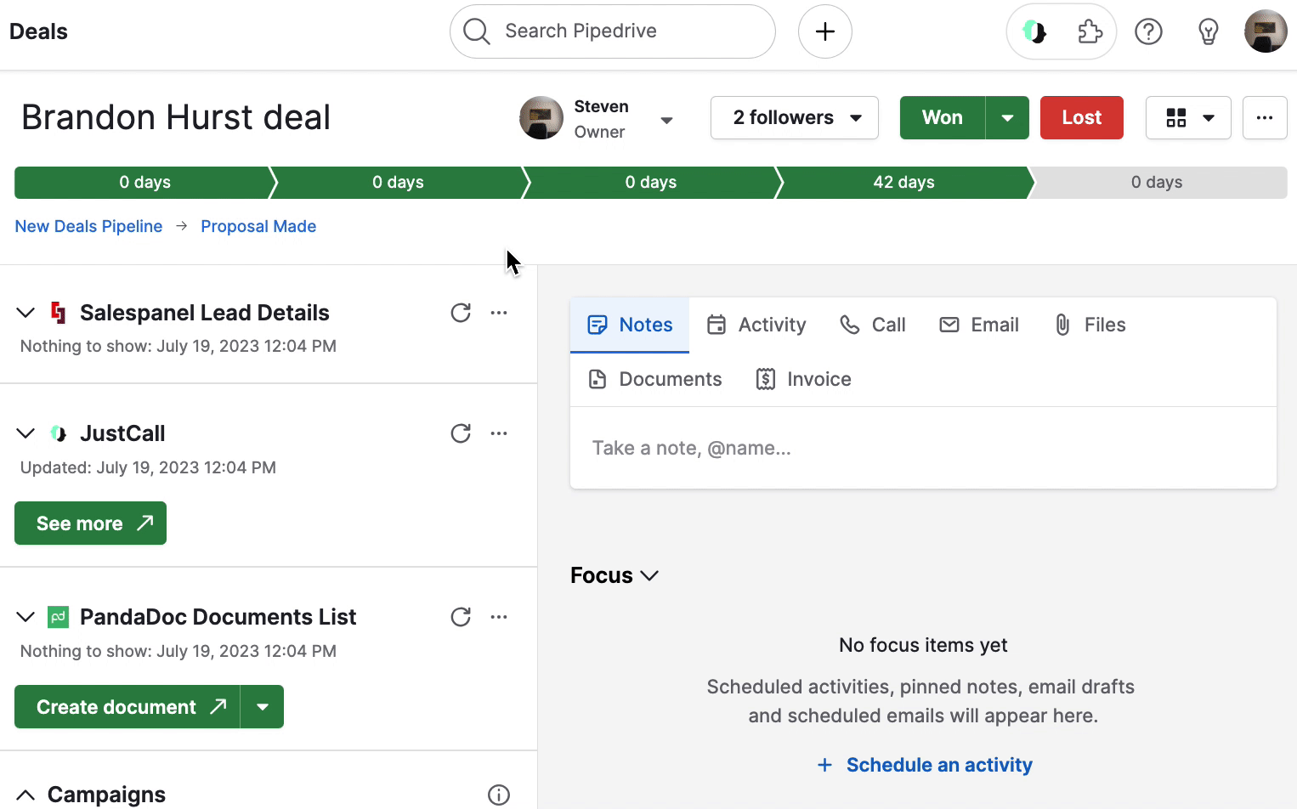Mark the deal as Lost
The width and height of the screenshot is (1297, 809).
coord(1081,117)
